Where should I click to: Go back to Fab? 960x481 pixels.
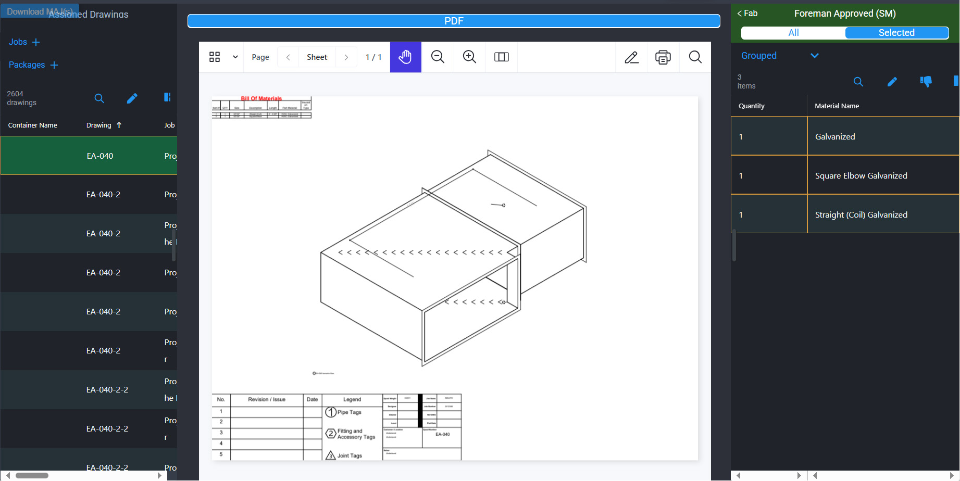[747, 14]
